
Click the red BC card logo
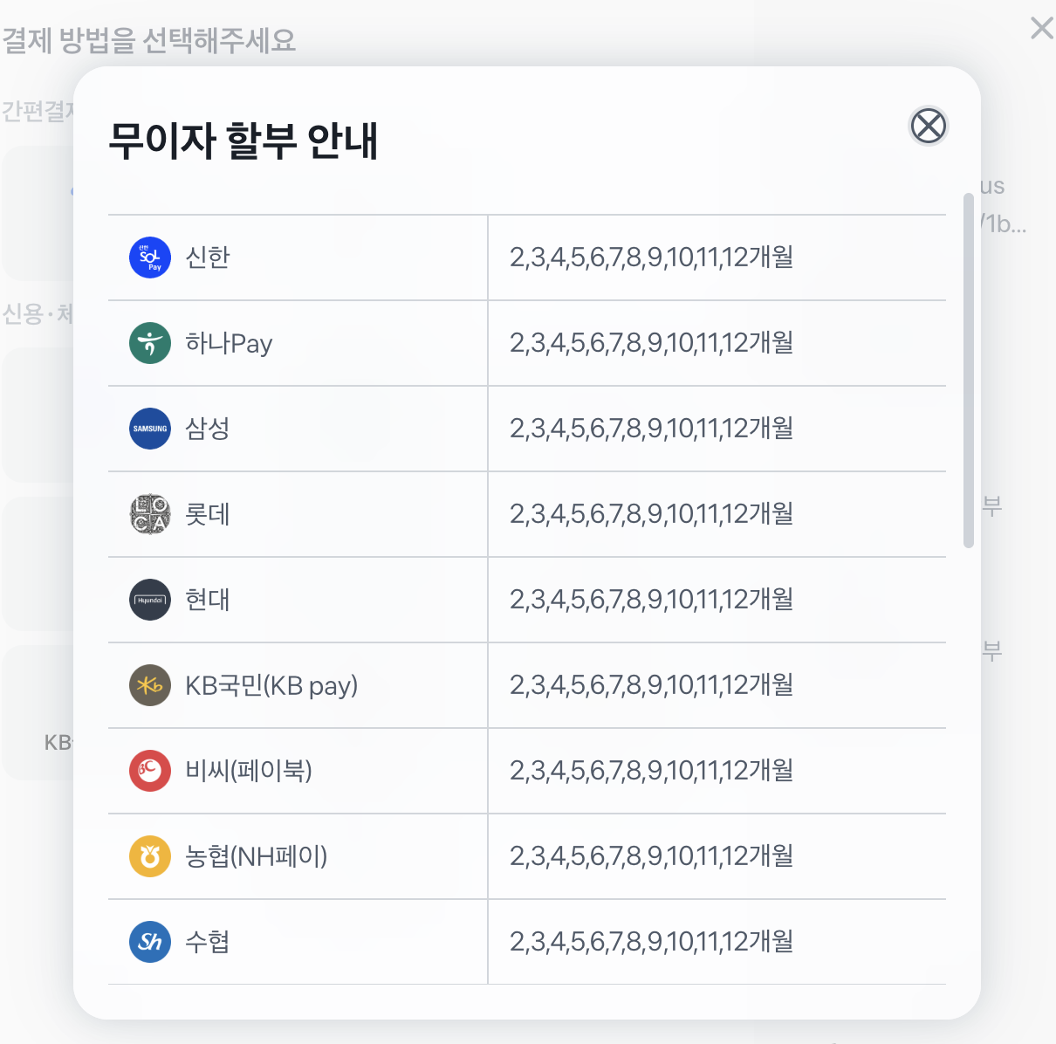150,771
